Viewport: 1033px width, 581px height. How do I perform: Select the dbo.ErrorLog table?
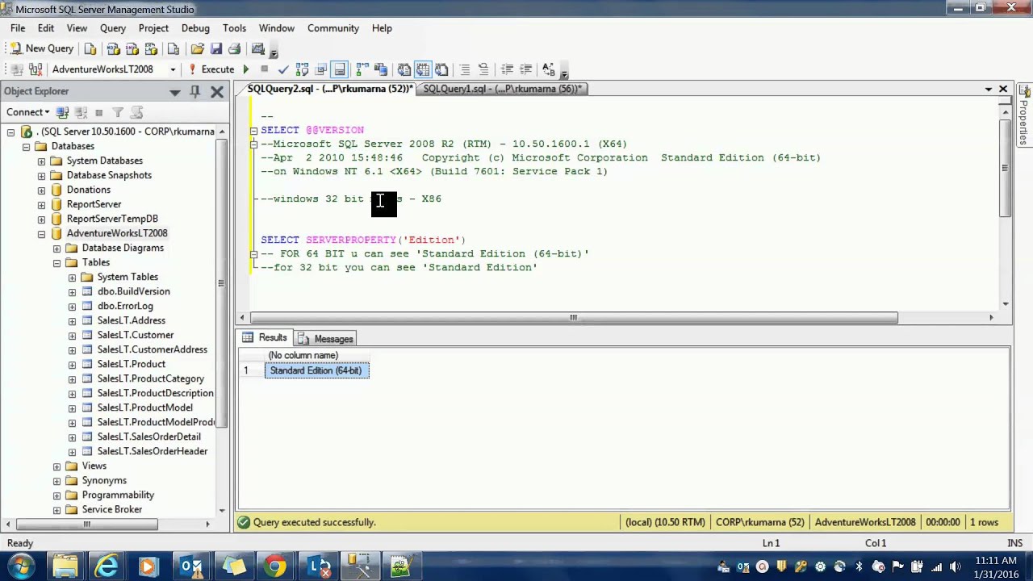click(125, 306)
